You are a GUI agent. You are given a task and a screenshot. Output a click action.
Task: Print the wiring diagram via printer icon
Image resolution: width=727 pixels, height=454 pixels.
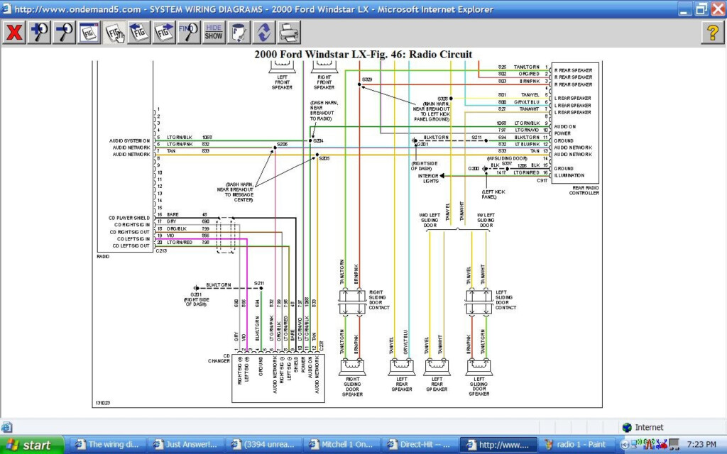(289, 33)
